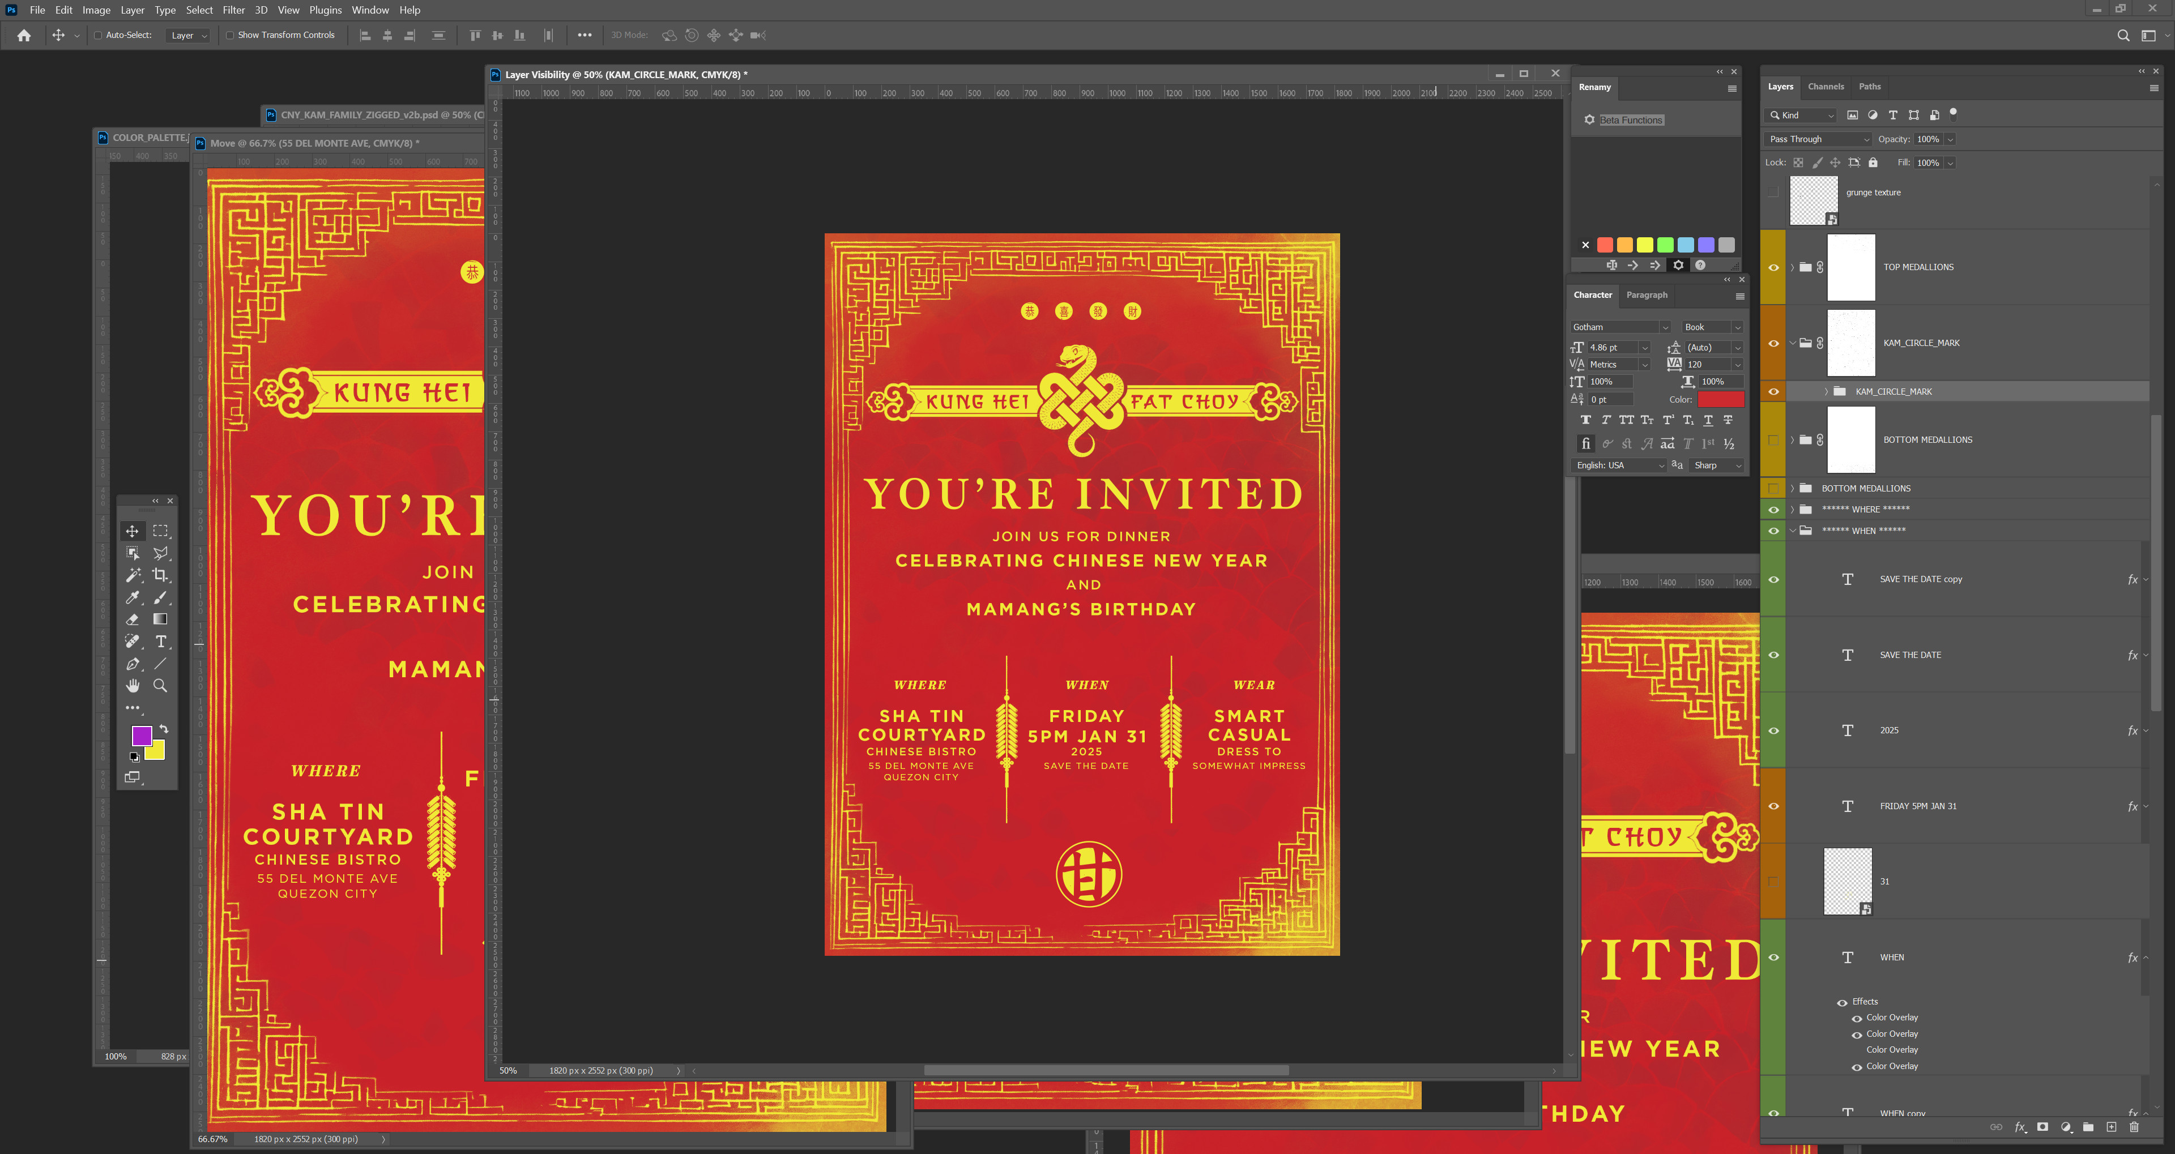Switch to the Paths tab
Screen dimensions: 2175x1154
[x=1869, y=86]
